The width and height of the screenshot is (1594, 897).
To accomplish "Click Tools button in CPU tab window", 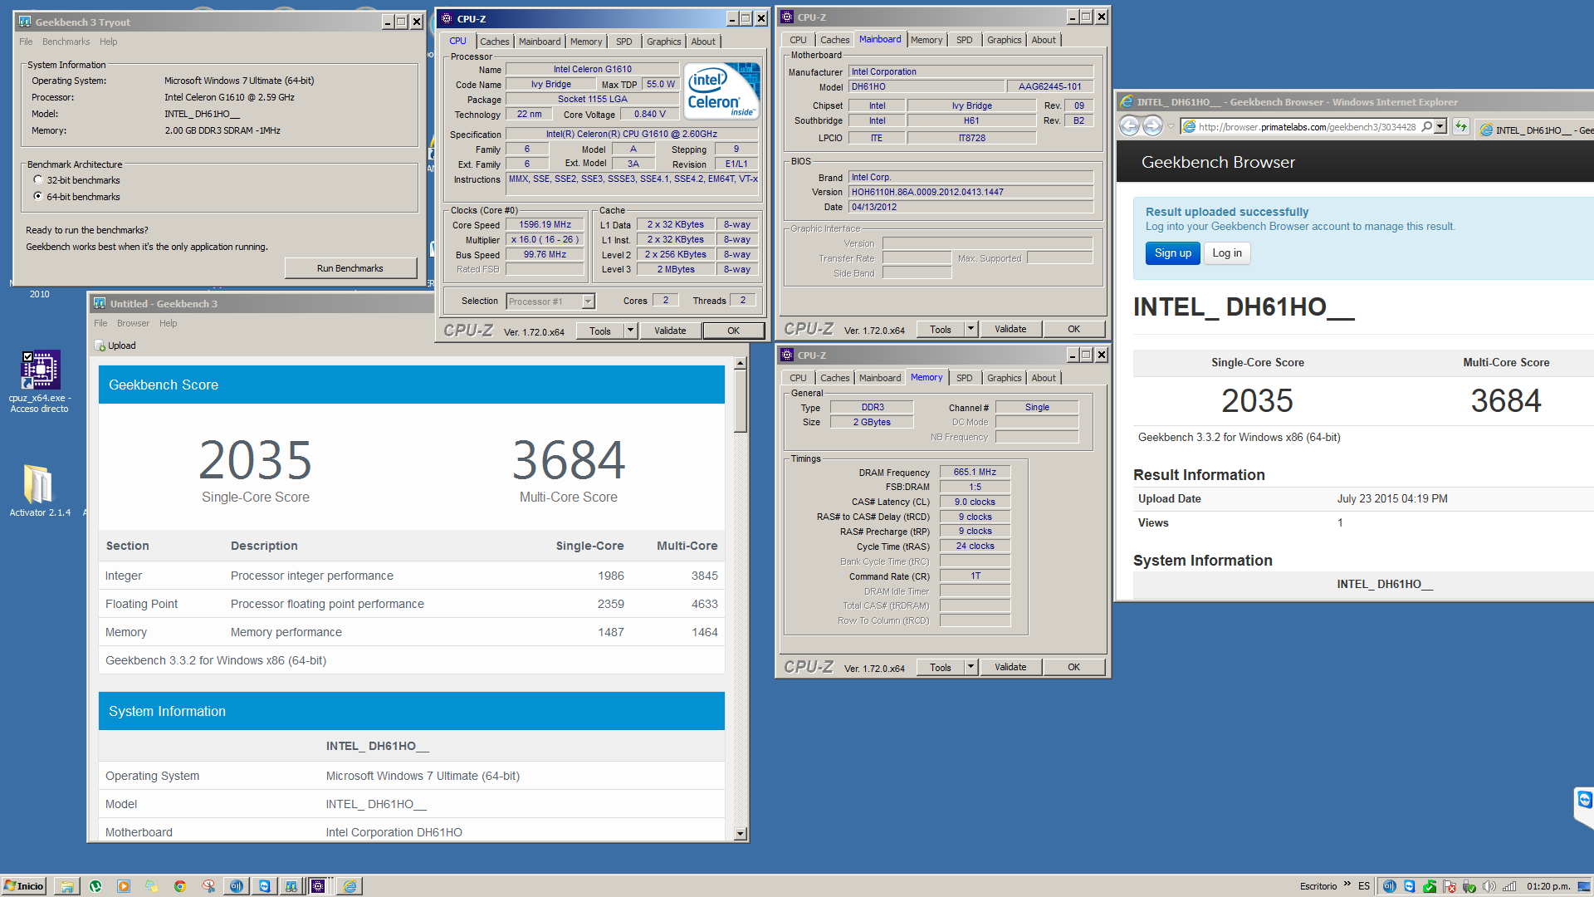I will [x=599, y=331].
